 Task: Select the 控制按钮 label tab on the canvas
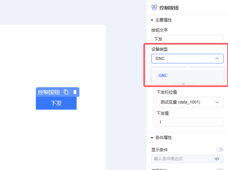tap(48, 92)
